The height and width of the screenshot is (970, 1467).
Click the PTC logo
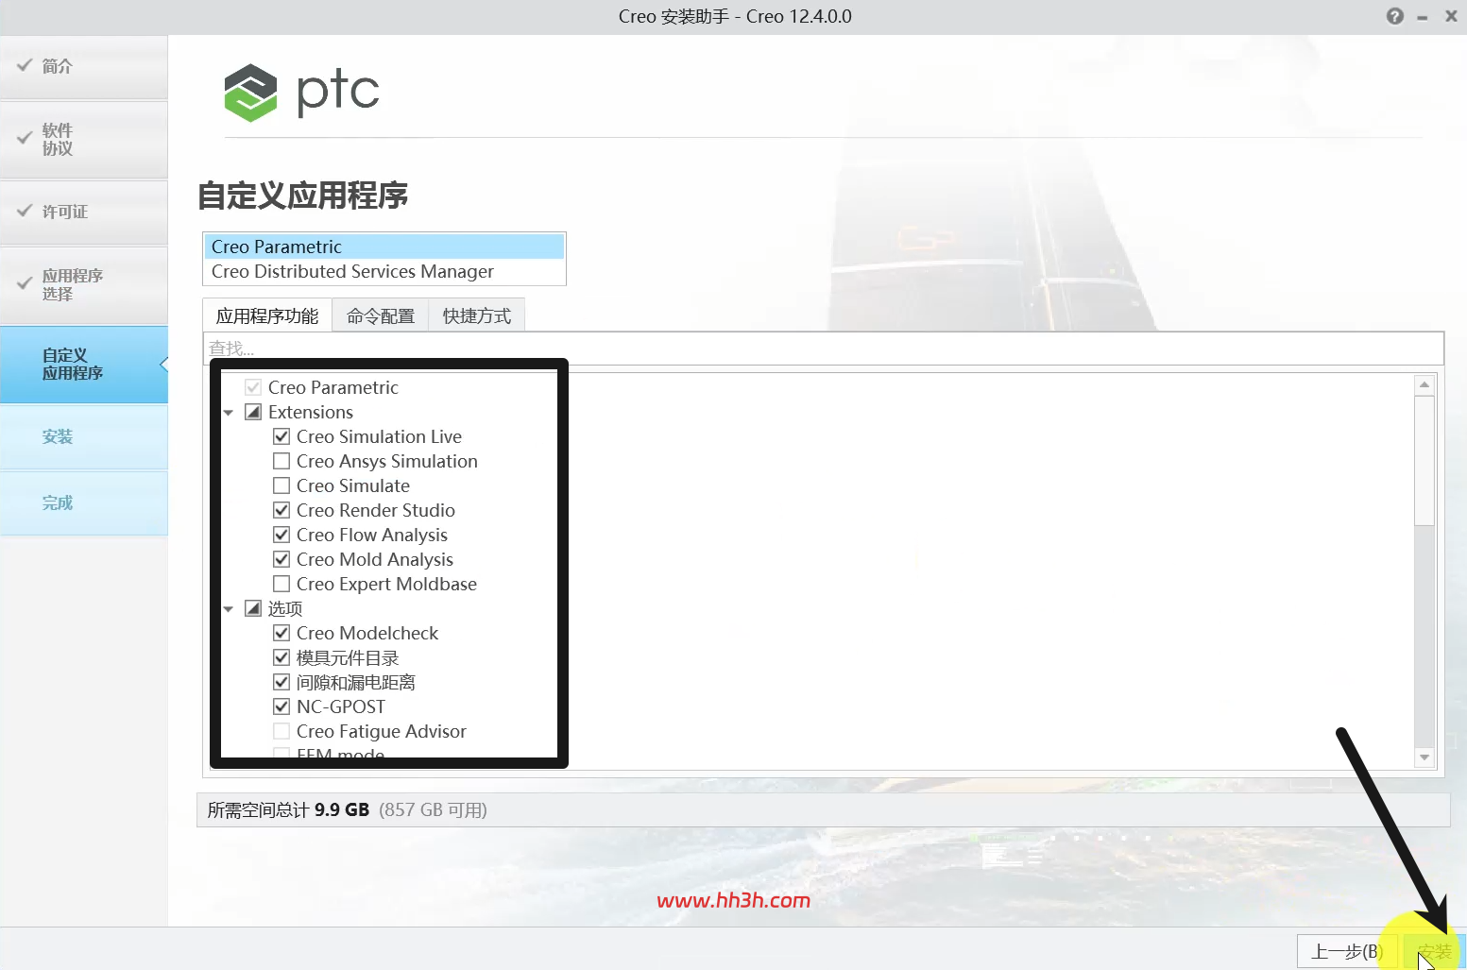301,92
